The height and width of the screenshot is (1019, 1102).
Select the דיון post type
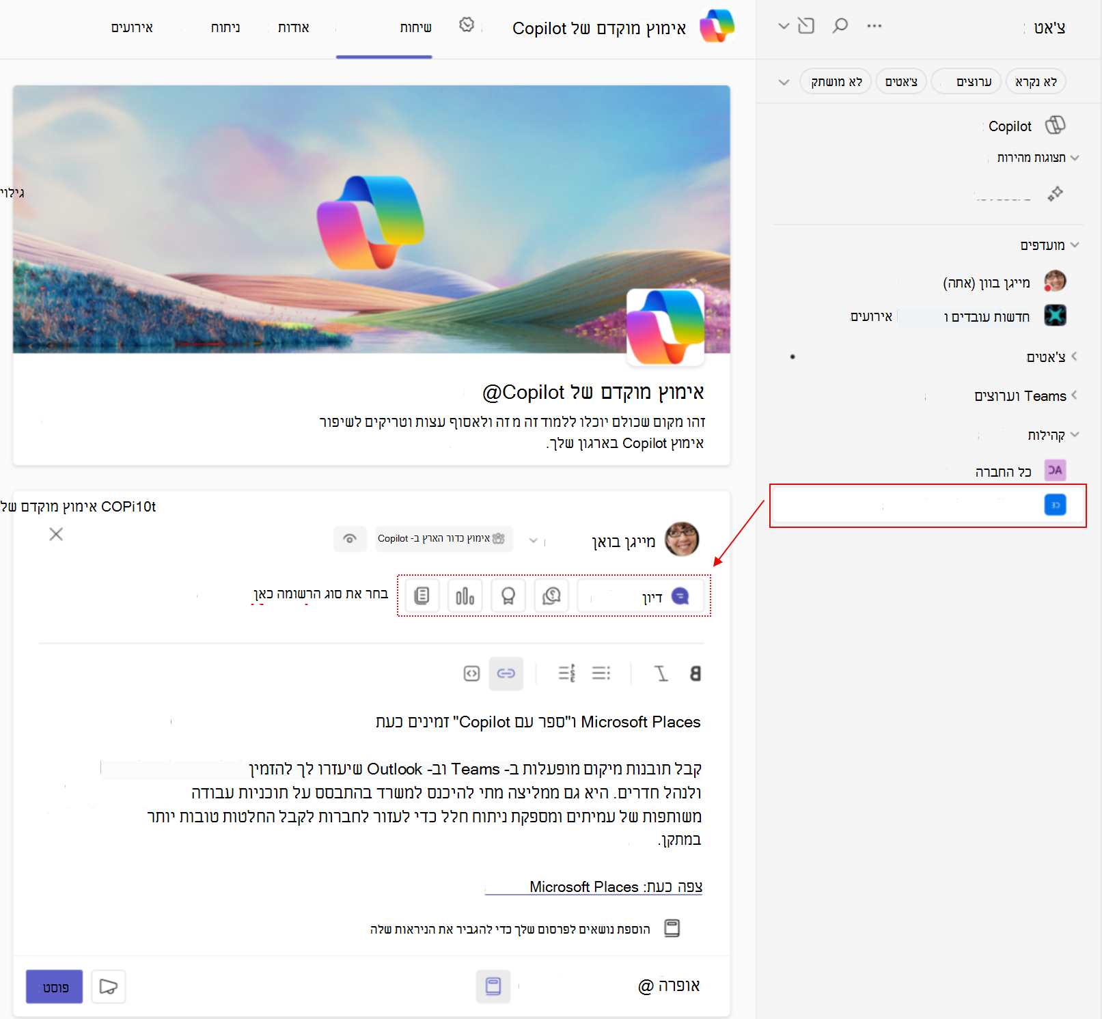click(x=640, y=596)
